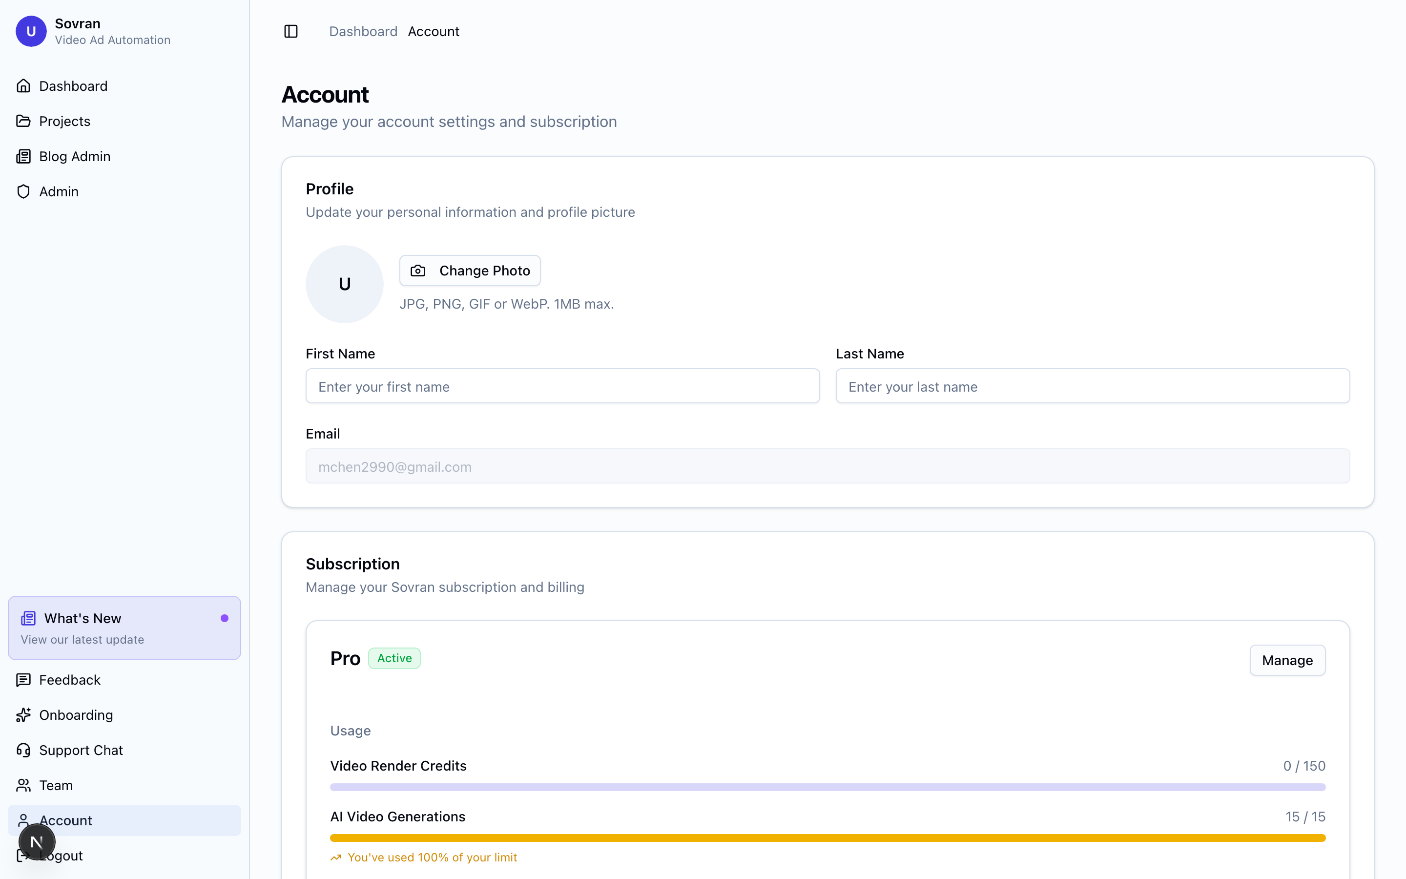Click the Admin shield icon
The image size is (1406, 879).
pos(23,191)
